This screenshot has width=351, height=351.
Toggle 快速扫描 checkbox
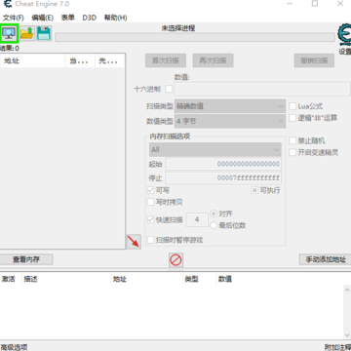[150, 219]
